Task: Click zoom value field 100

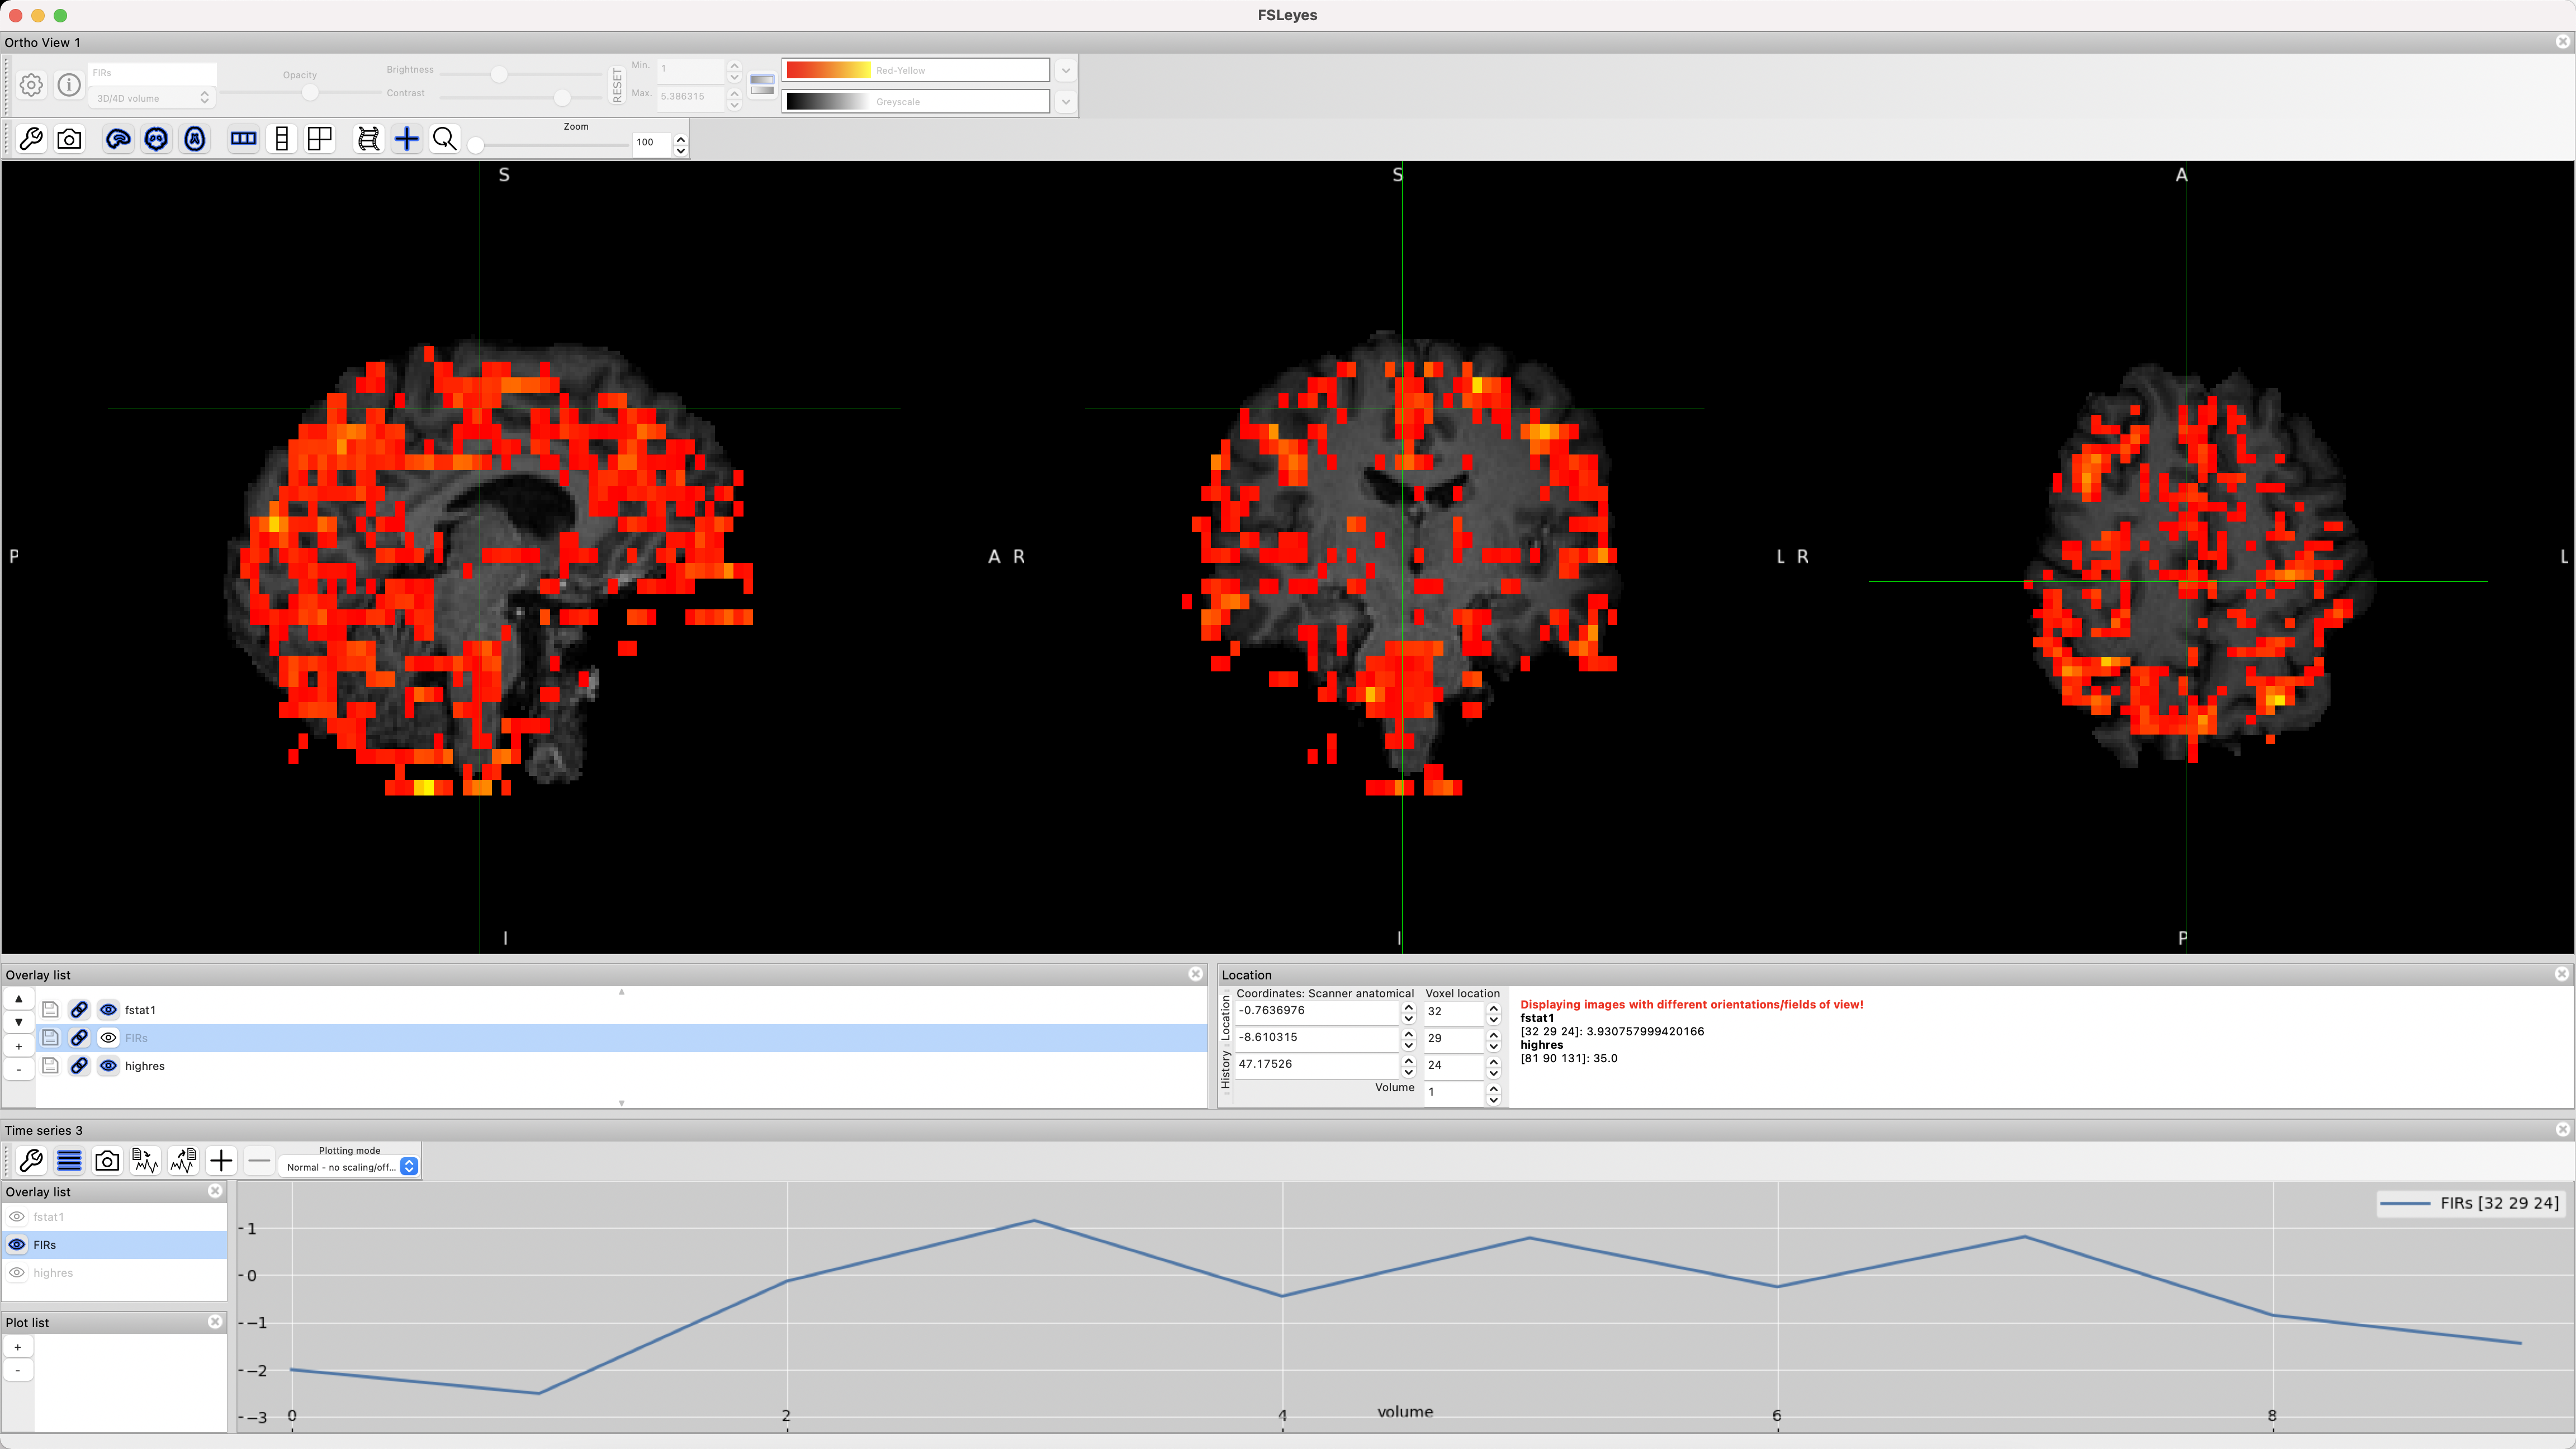Action: 651,143
